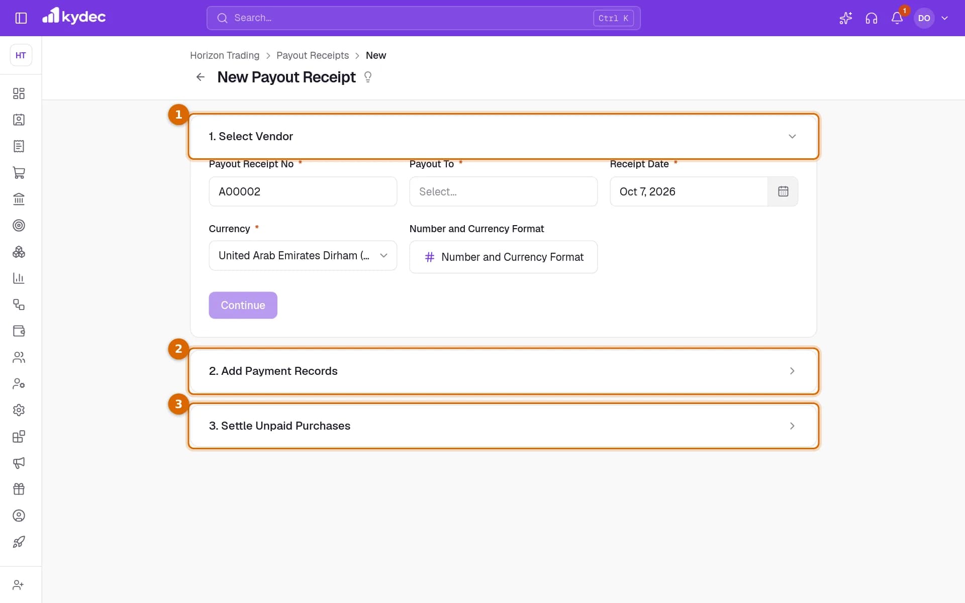Open the receipt document icon in sidebar
The image size is (965, 603).
click(x=19, y=146)
